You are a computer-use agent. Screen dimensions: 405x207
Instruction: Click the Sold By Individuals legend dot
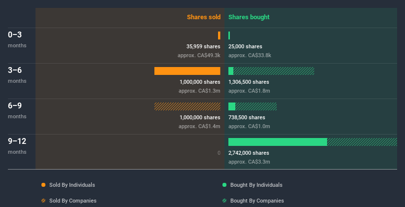click(x=43, y=185)
